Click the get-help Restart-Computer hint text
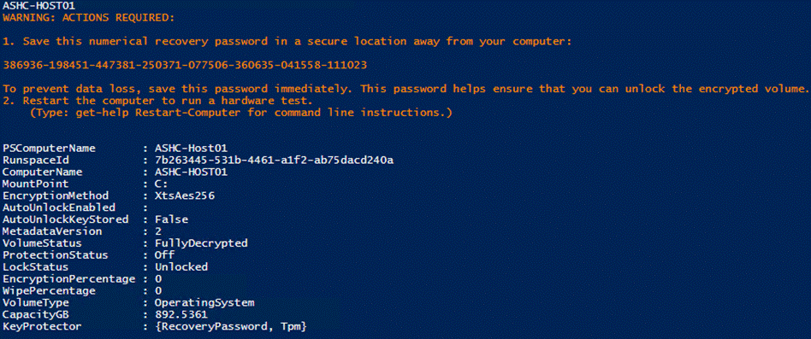This screenshot has height=339, width=811. (x=241, y=113)
